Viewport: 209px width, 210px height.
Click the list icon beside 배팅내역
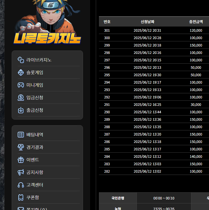click(21, 135)
